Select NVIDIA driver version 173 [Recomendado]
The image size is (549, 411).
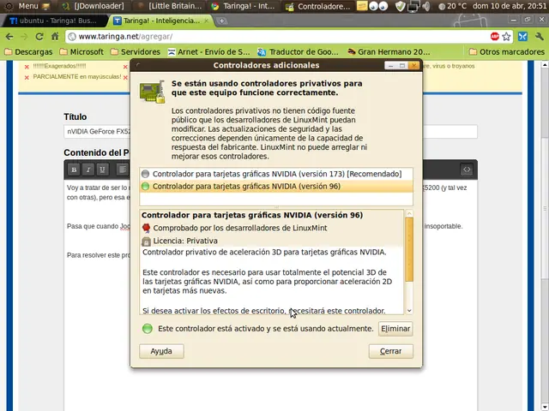276,174
